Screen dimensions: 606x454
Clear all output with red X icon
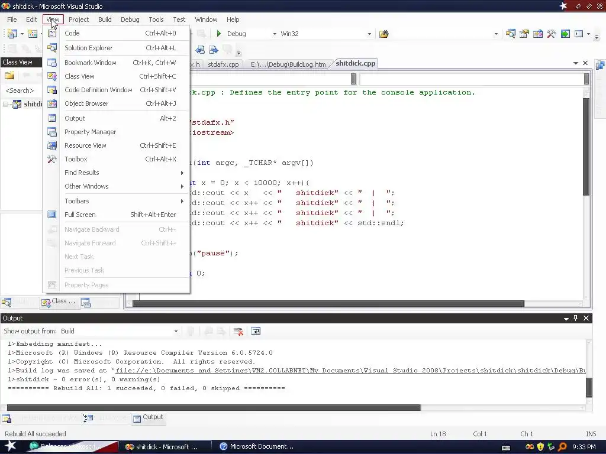tap(238, 331)
